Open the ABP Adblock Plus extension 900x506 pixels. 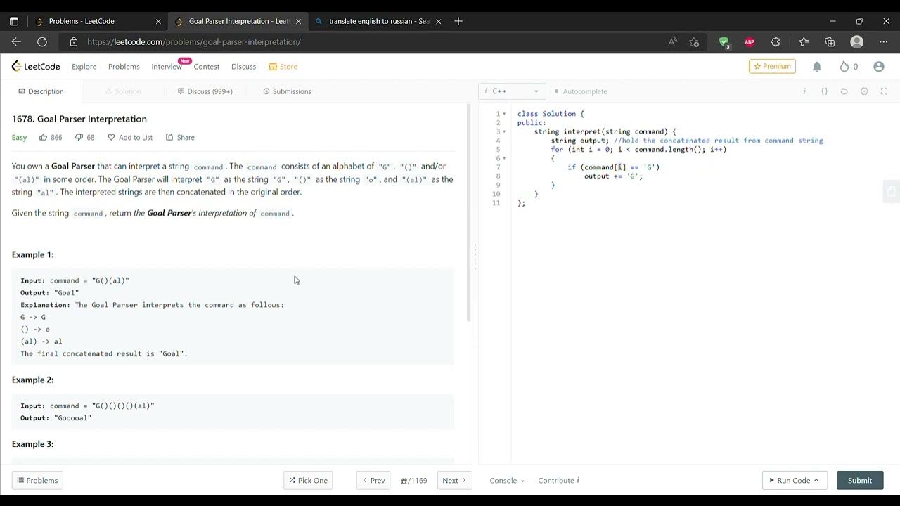point(750,41)
